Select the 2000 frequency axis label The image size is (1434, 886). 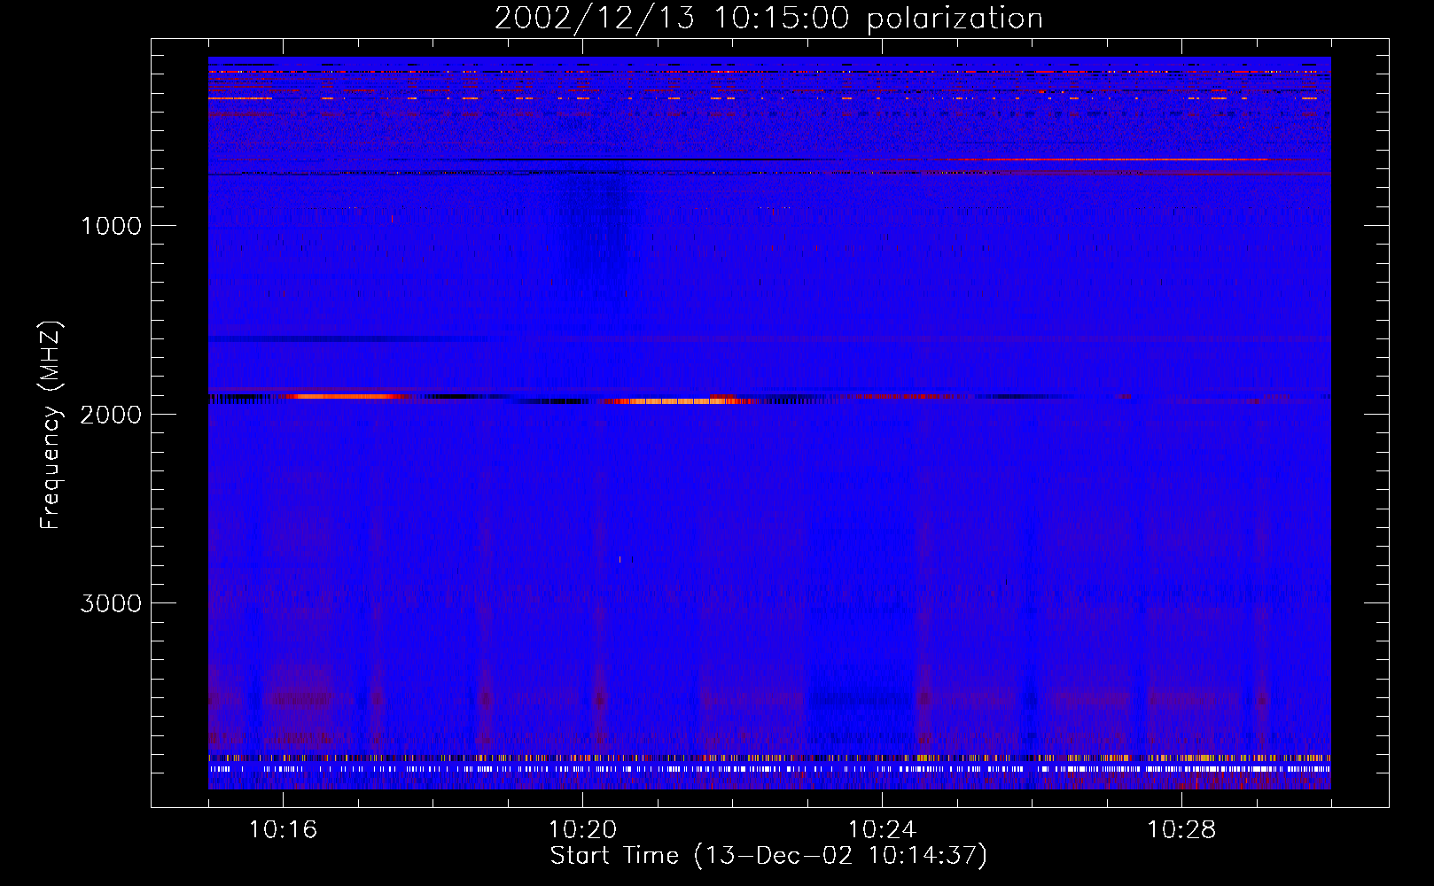(111, 415)
